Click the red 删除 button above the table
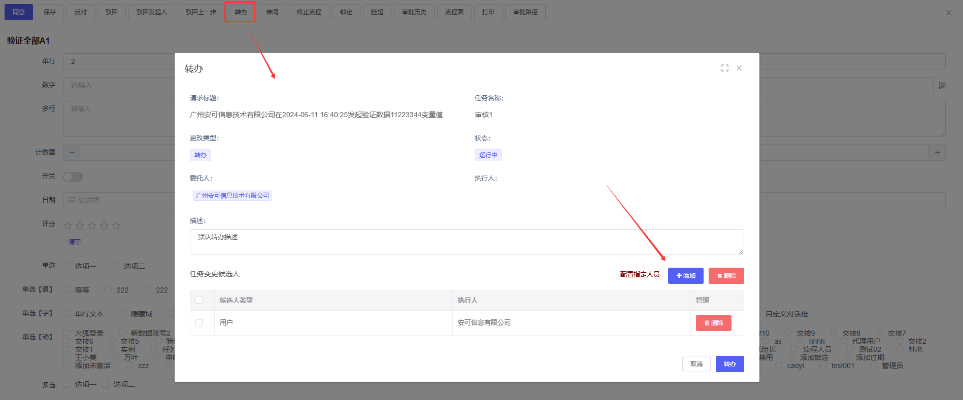963x400 pixels. pos(726,276)
